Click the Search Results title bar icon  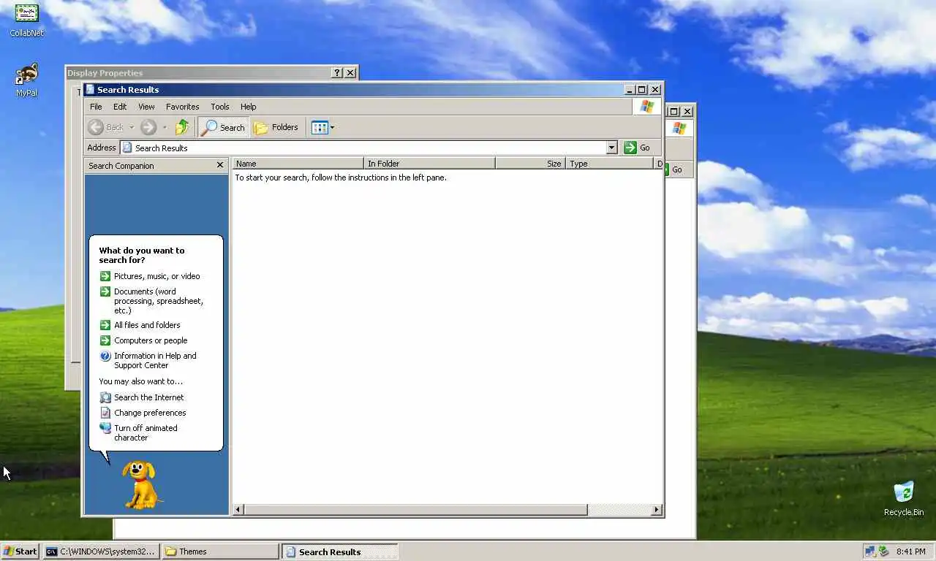90,89
